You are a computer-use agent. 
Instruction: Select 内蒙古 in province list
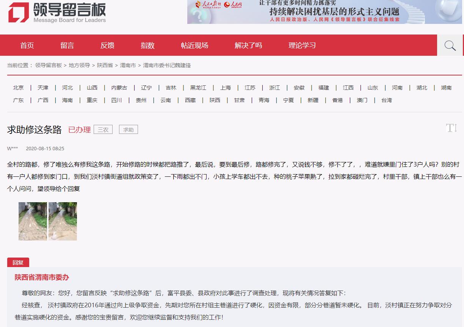click(x=119, y=88)
